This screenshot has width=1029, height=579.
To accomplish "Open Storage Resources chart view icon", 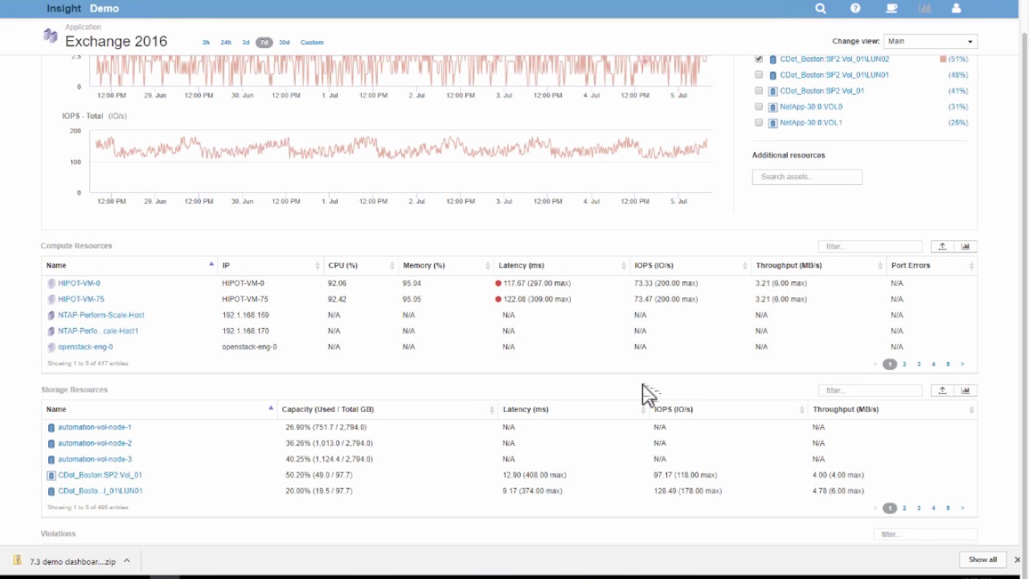I will click(x=965, y=391).
